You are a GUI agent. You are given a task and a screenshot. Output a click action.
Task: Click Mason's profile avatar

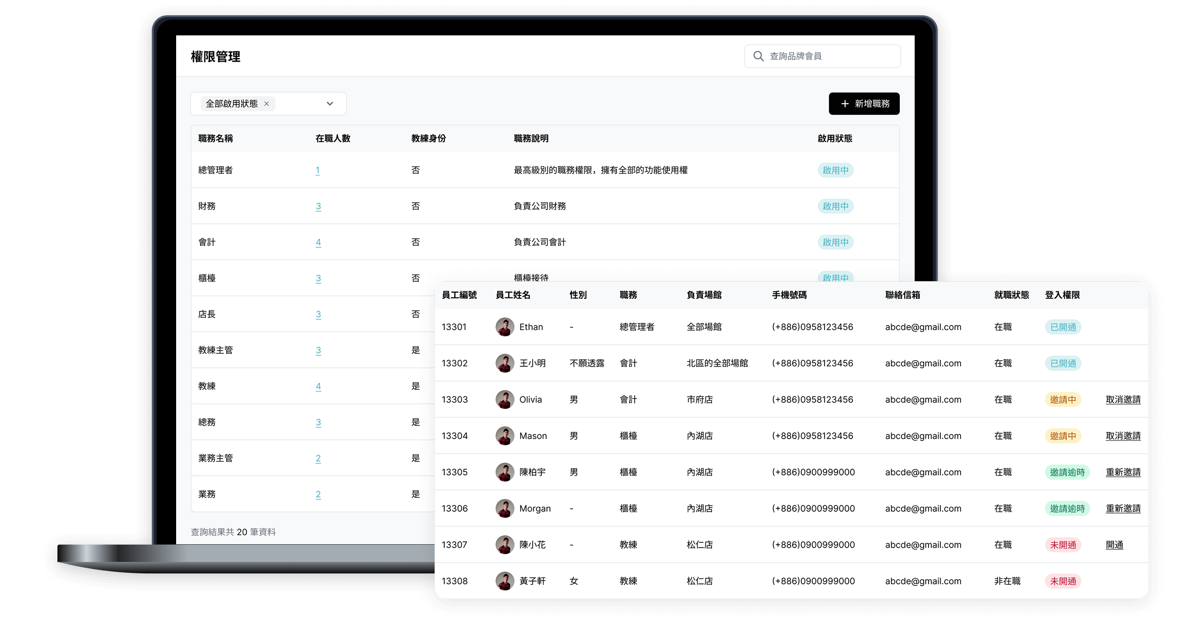(x=504, y=436)
